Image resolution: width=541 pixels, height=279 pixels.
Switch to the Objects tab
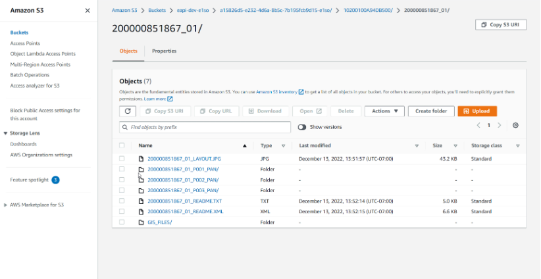click(128, 51)
